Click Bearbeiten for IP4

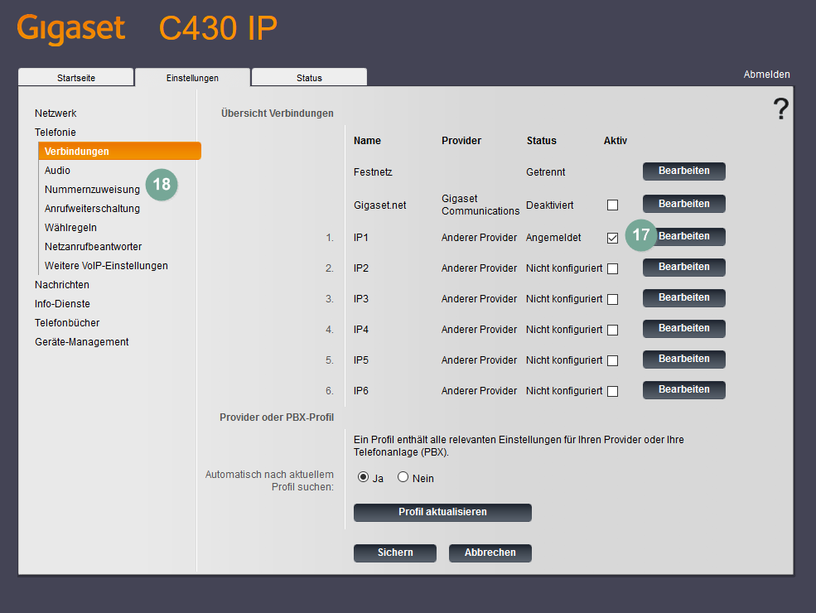pos(683,328)
